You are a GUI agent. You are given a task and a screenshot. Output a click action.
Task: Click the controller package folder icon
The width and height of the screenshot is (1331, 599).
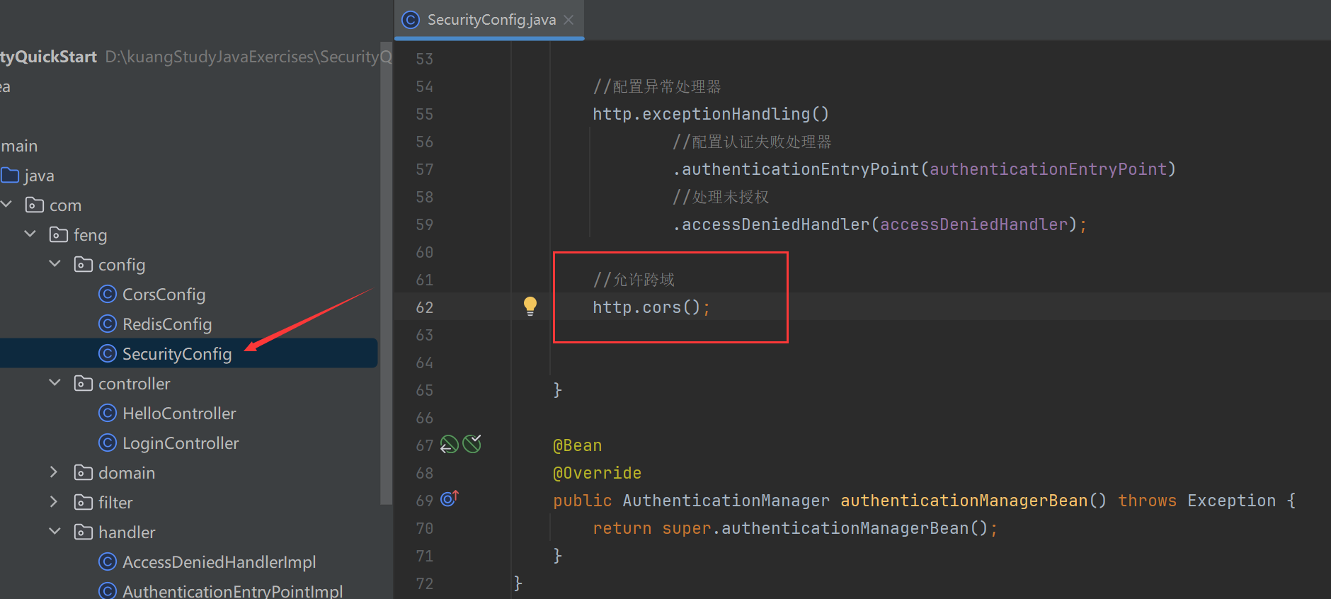click(x=84, y=383)
